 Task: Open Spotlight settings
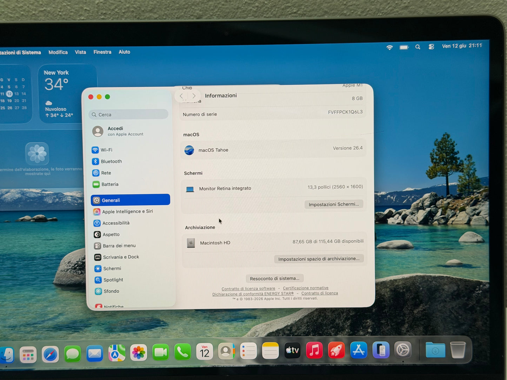coord(109,280)
